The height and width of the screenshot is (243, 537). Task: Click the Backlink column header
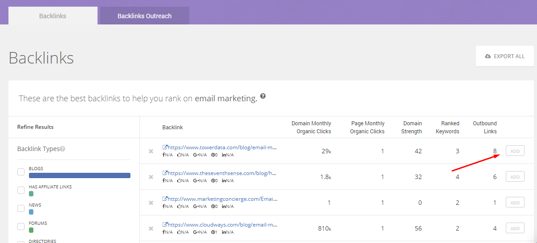tap(173, 127)
